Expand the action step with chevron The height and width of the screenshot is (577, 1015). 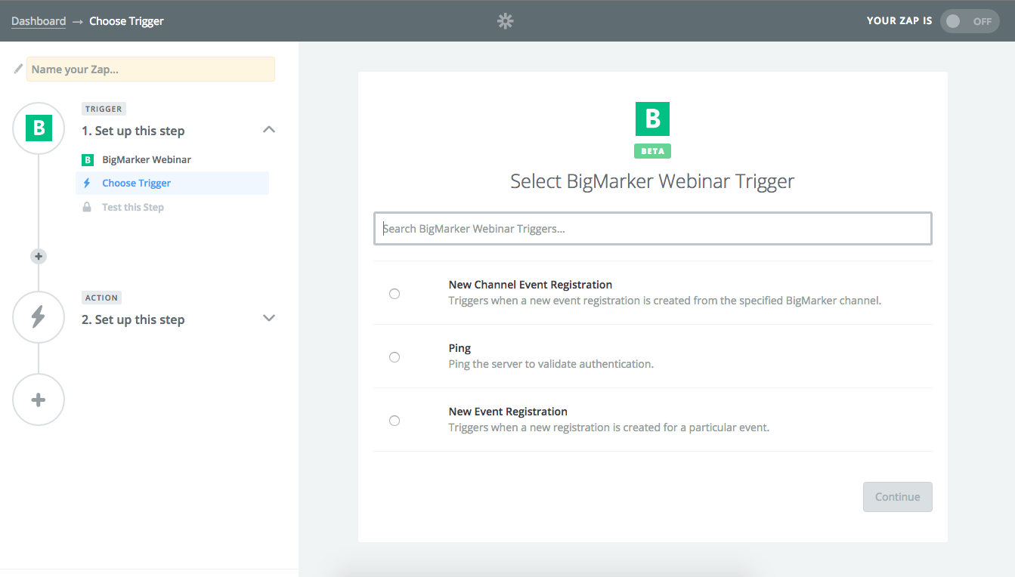pyautogui.click(x=269, y=318)
